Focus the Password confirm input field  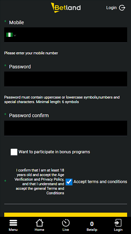(66, 128)
